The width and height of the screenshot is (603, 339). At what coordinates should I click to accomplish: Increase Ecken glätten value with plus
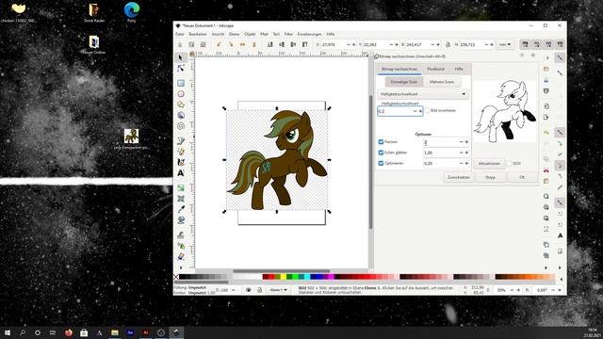466,153
